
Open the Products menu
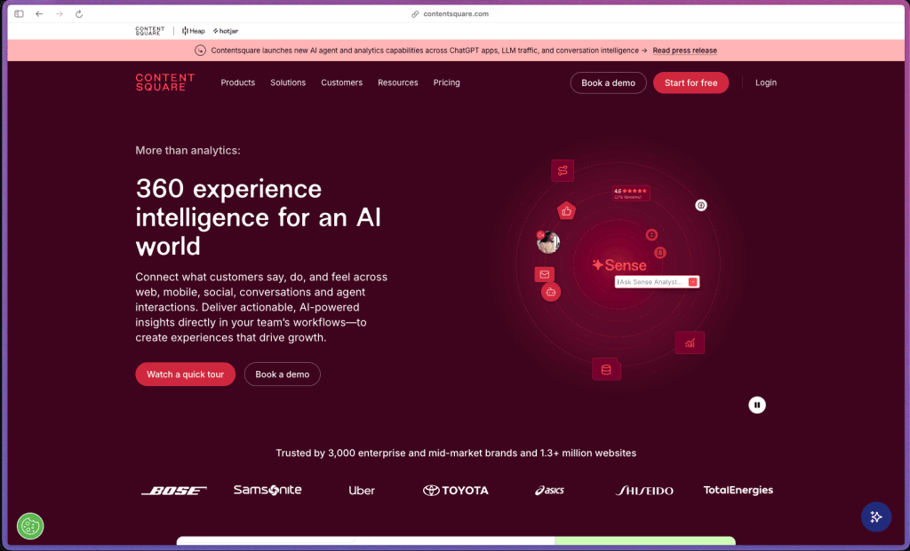238,83
